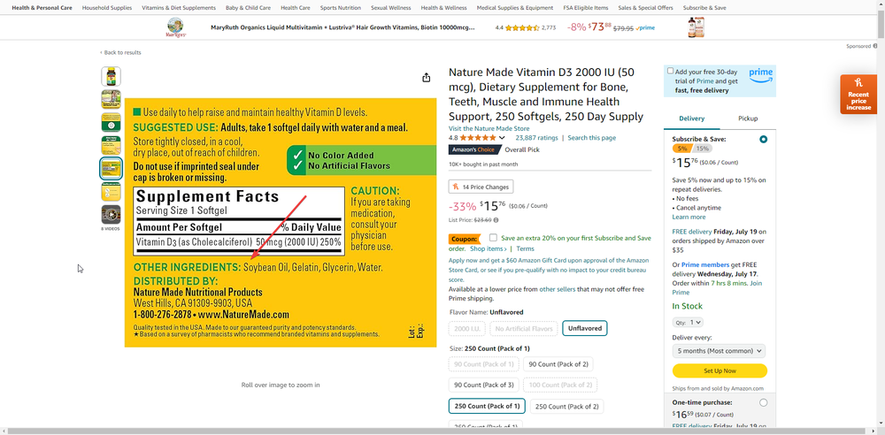Click the Amazon's Choice badge
Screen dimensions: 885x435
[x=475, y=149]
